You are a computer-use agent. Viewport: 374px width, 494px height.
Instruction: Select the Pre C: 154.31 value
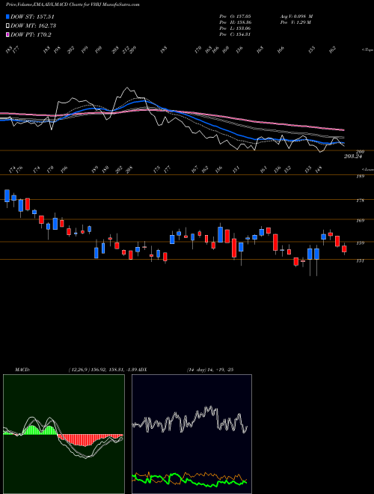point(235,34)
